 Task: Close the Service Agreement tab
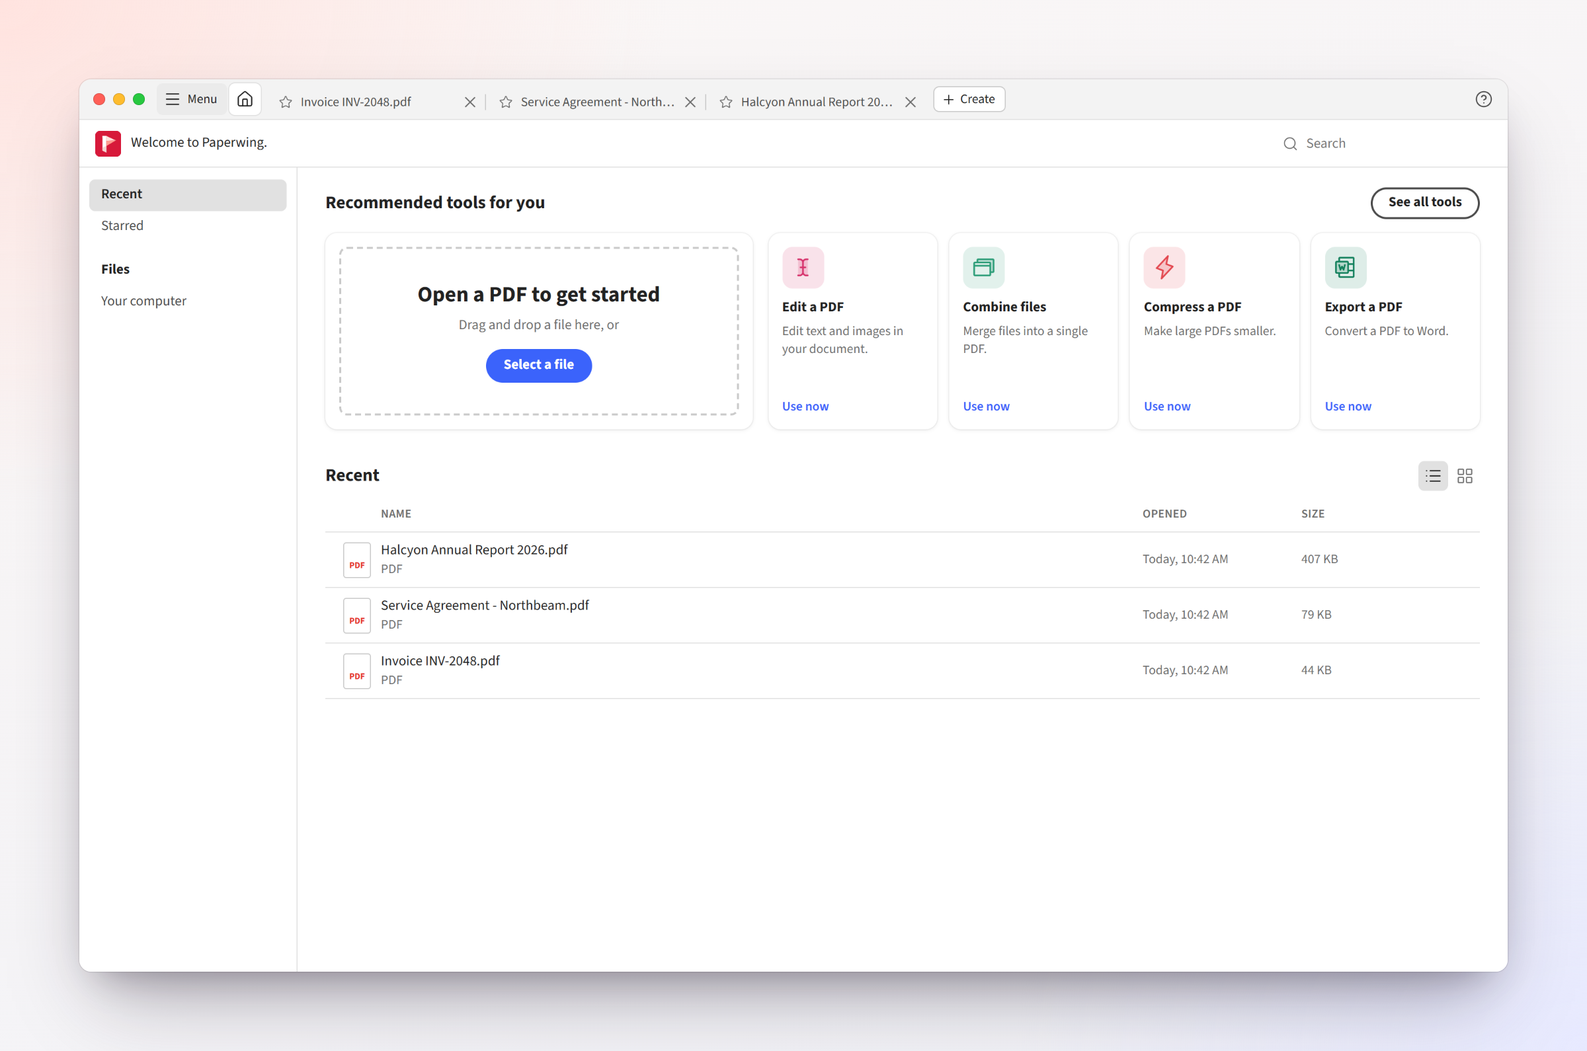tap(690, 102)
